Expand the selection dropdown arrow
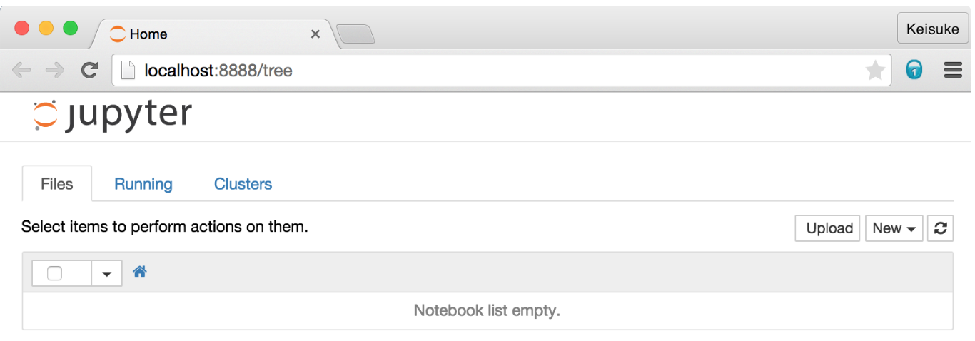The image size is (975, 341). [107, 274]
